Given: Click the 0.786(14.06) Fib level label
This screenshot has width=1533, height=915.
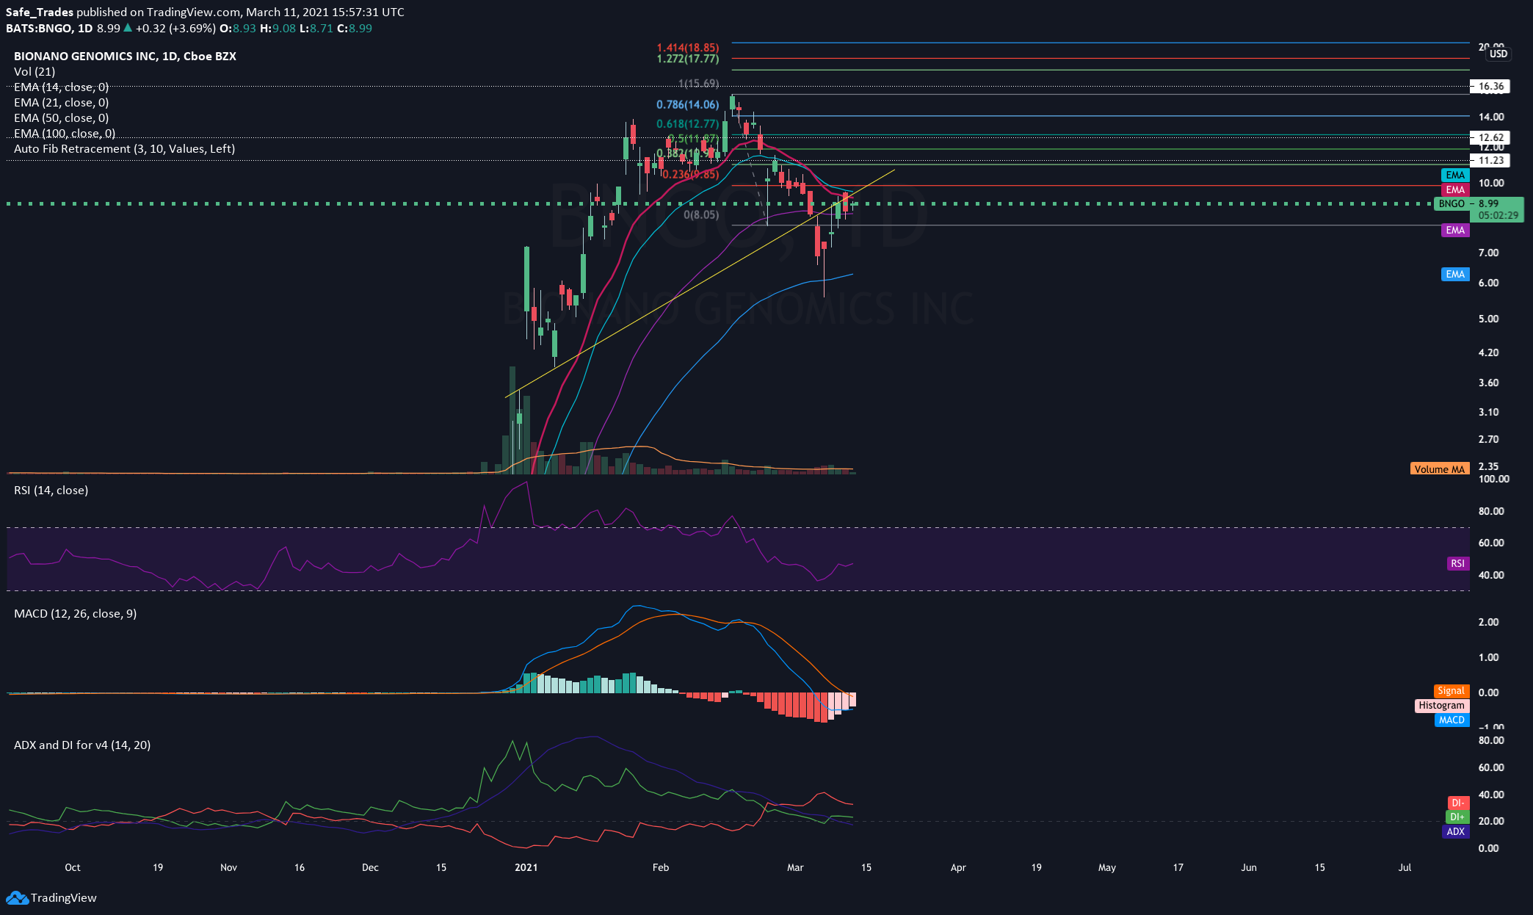Looking at the screenshot, I should (688, 105).
